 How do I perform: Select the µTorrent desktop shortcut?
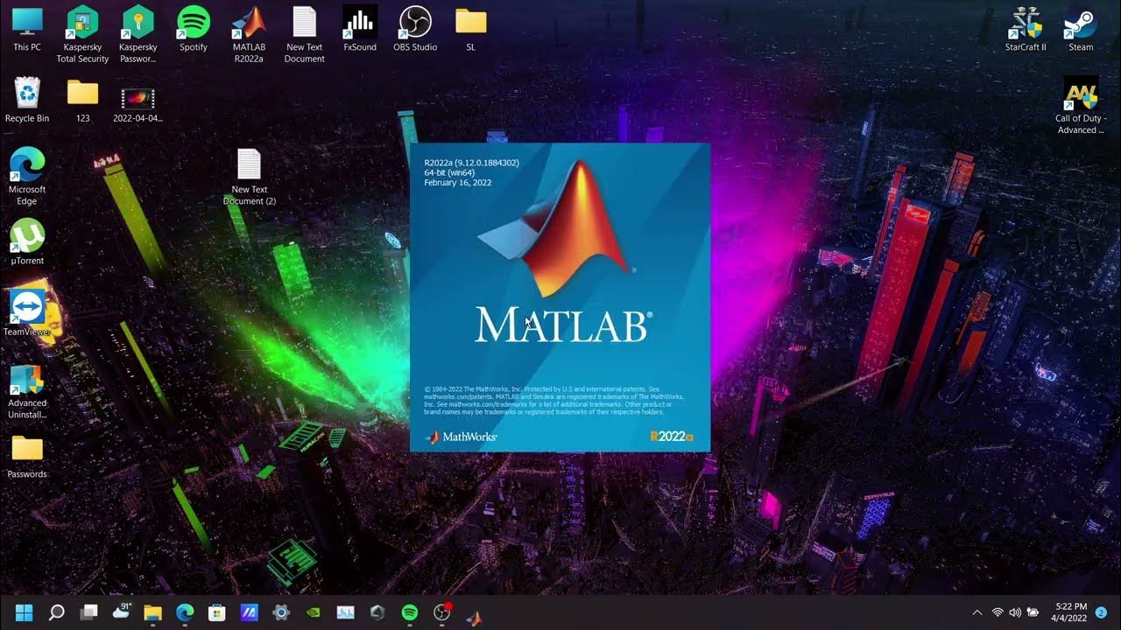[x=27, y=242]
